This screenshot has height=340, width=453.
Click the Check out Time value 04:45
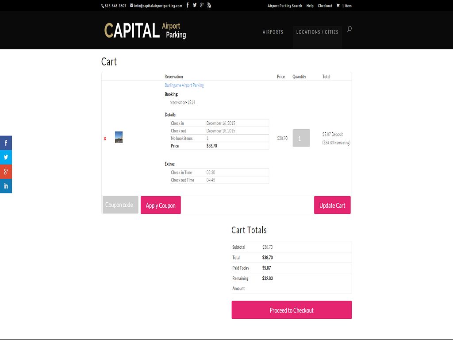tap(211, 180)
